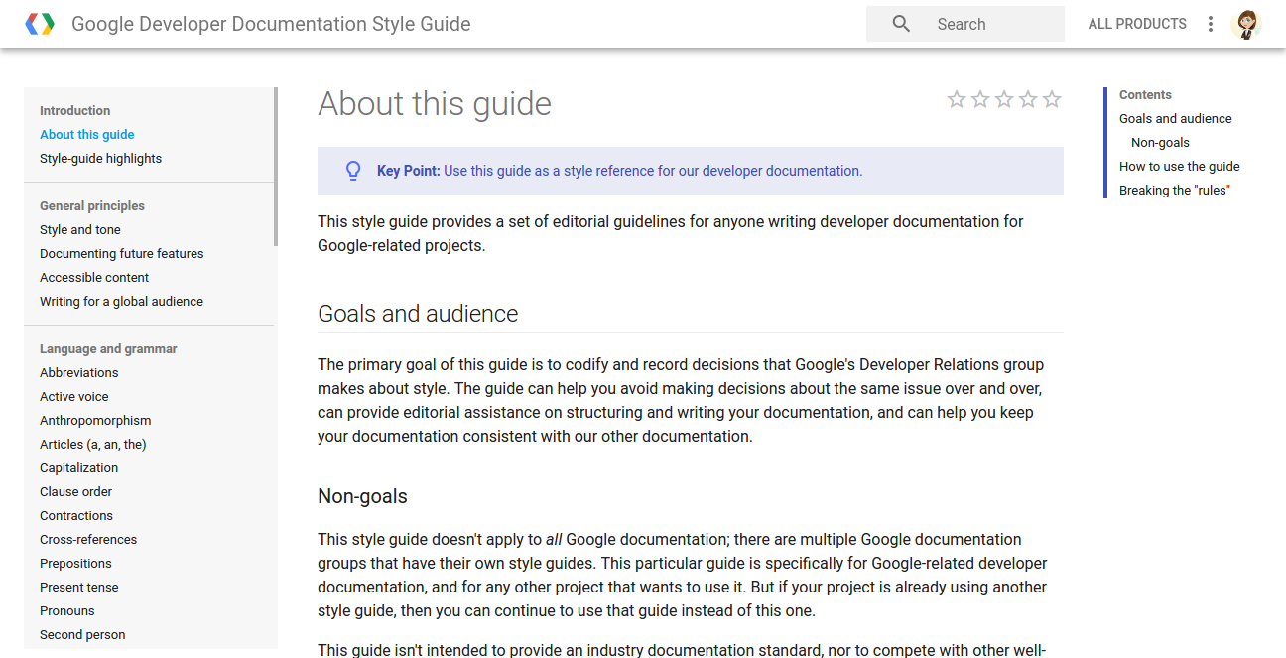The height and width of the screenshot is (658, 1286).
Task: Open ALL PRODUCTS menu
Action: [x=1137, y=24]
